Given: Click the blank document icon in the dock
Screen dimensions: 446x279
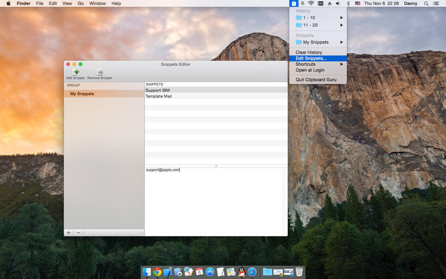Looking at the screenshot, I should click(x=220, y=272).
